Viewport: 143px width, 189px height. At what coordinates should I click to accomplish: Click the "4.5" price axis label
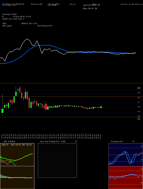(138, 102)
